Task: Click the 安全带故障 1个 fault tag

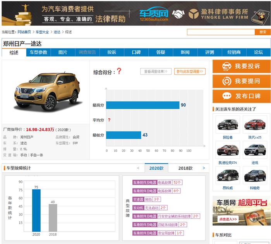Action: pos(158,233)
